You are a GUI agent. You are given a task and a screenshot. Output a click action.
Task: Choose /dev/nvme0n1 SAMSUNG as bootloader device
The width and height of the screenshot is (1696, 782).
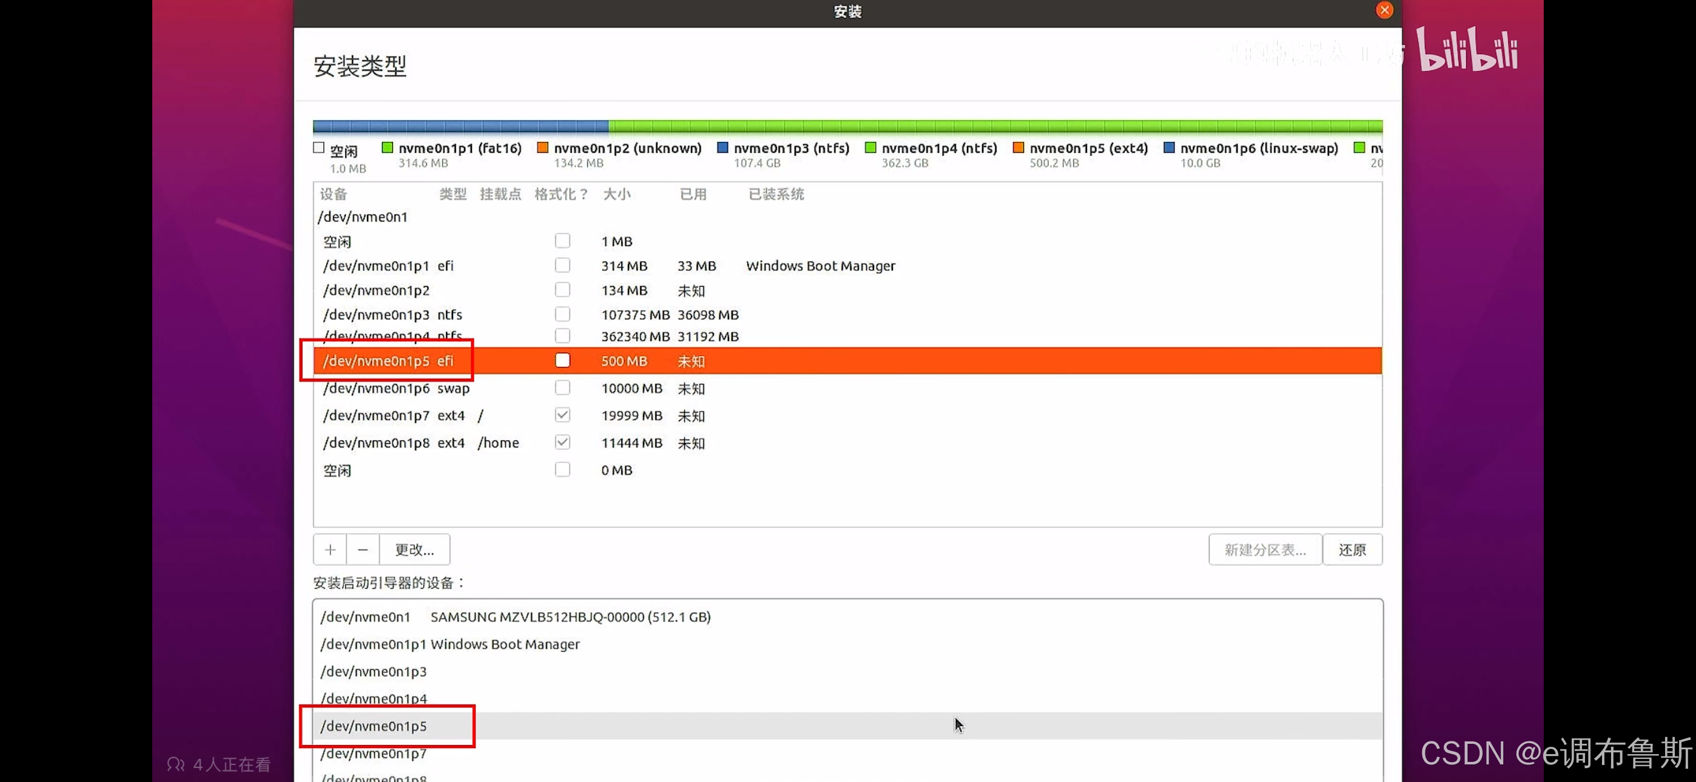click(848, 617)
